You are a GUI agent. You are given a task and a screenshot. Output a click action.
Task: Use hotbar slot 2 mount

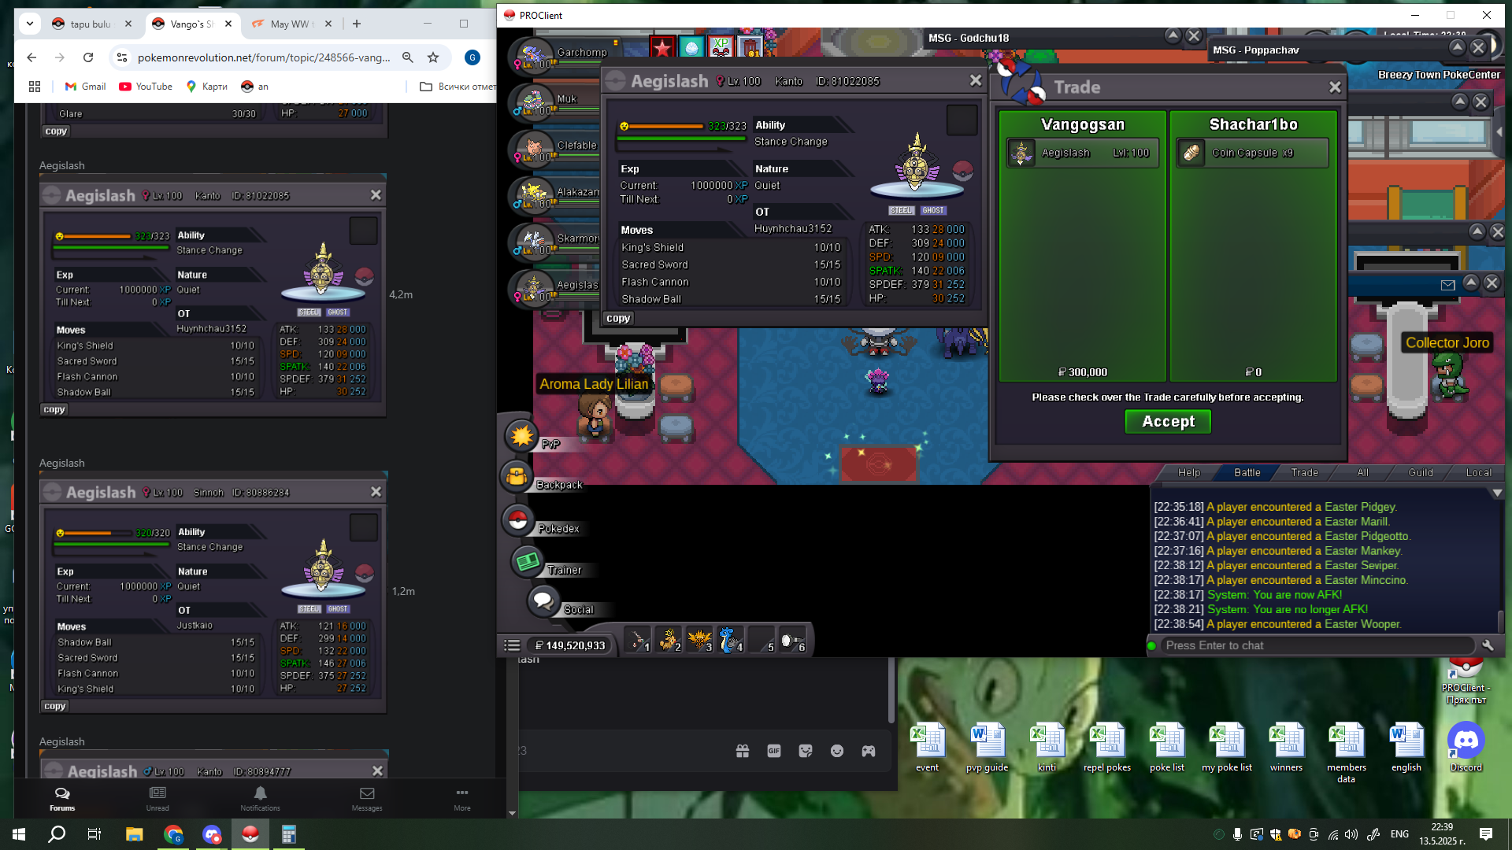coord(669,641)
